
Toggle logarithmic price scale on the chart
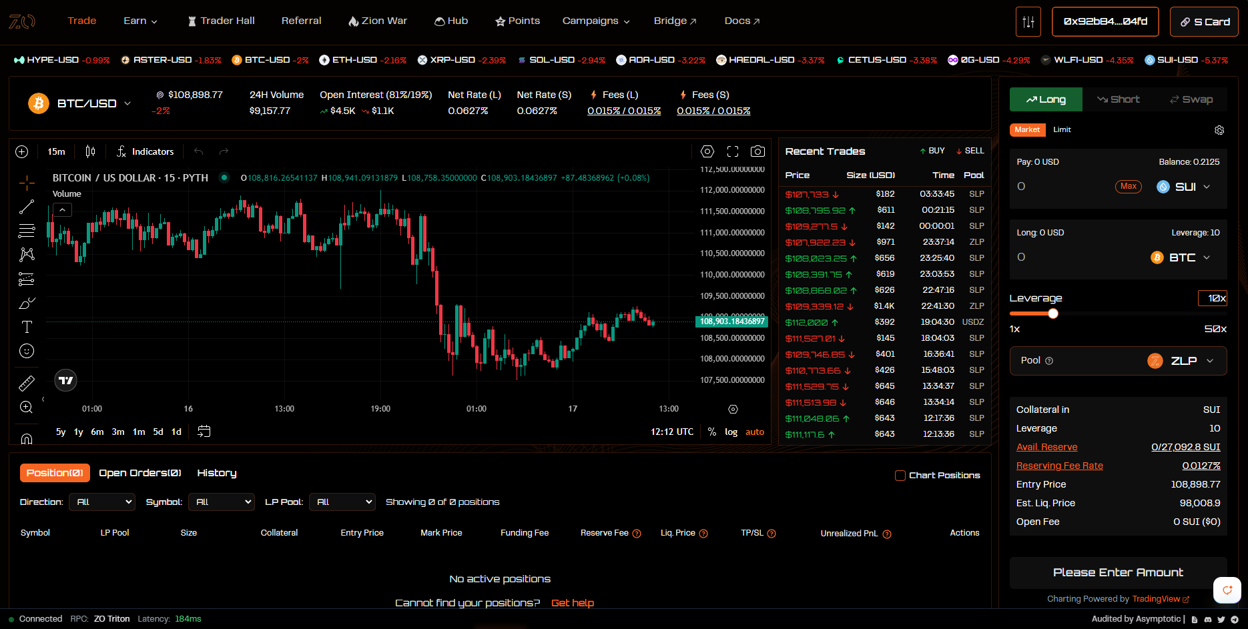[731, 432]
